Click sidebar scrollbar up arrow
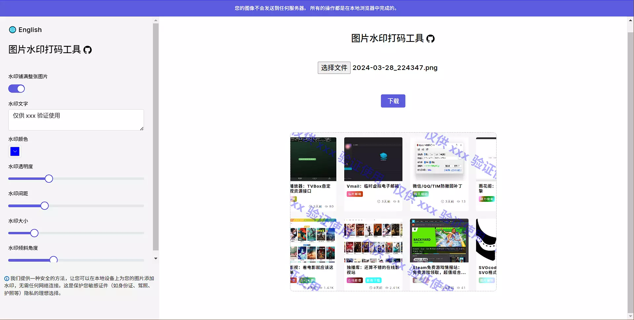Image resolution: width=634 pixels, height=320 pixels. coord(156,20)
